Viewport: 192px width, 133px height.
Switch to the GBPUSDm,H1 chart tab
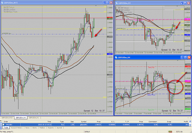click(x=34, y=118)
